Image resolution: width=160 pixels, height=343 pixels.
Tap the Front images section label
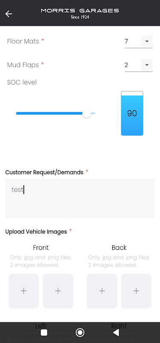(x=41, y=247)
